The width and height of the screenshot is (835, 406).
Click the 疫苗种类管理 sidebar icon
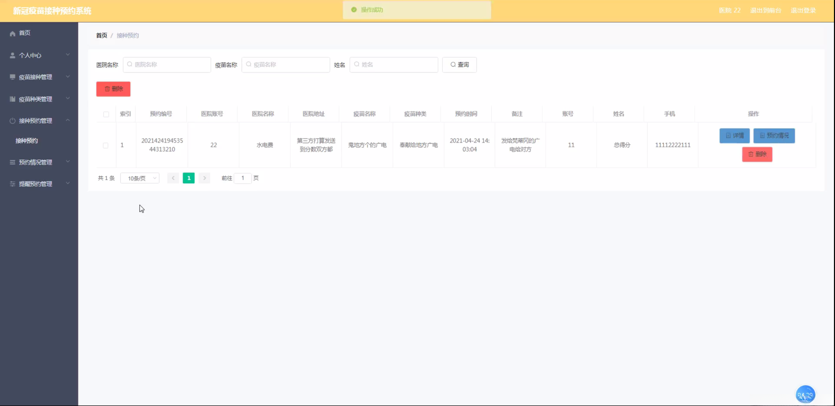coord(13,99)
